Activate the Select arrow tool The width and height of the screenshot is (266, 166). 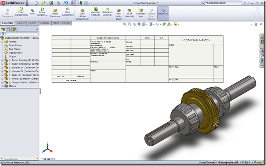[74, 3]
